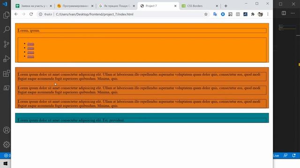Close the Программирование tab
Image resolution: width=300 pixels, height=168 pixels.
tap(92, 6)
